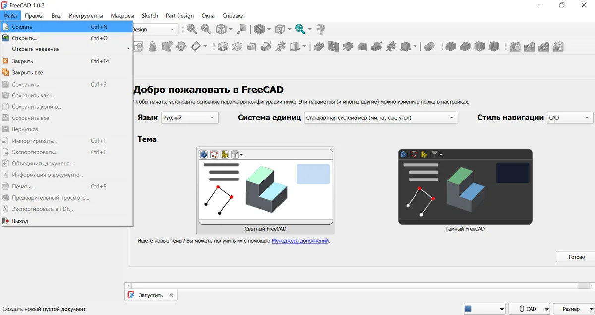The height and width of the screenshot is (315, 595).
Task: Open the Part Design menu
Action: [179, 16]
